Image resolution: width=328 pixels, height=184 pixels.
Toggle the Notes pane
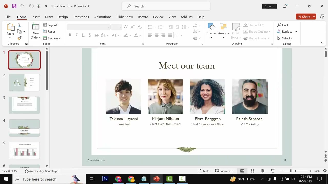point(204,171)
